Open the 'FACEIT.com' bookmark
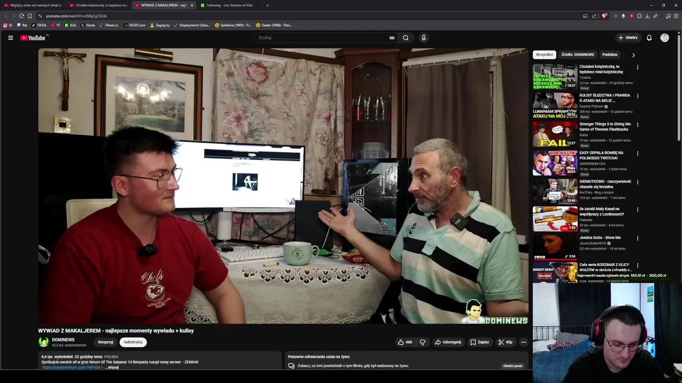The image size is (682, 383). (x=134, y=25)
